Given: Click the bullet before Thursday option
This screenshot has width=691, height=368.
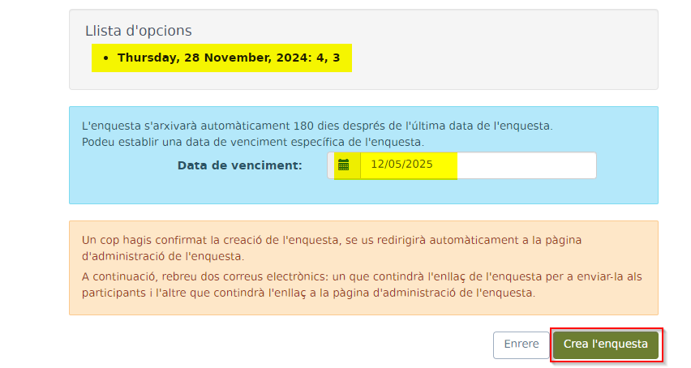Looking at the screenshot, I should pyautogui.click(x=105, y=58).
